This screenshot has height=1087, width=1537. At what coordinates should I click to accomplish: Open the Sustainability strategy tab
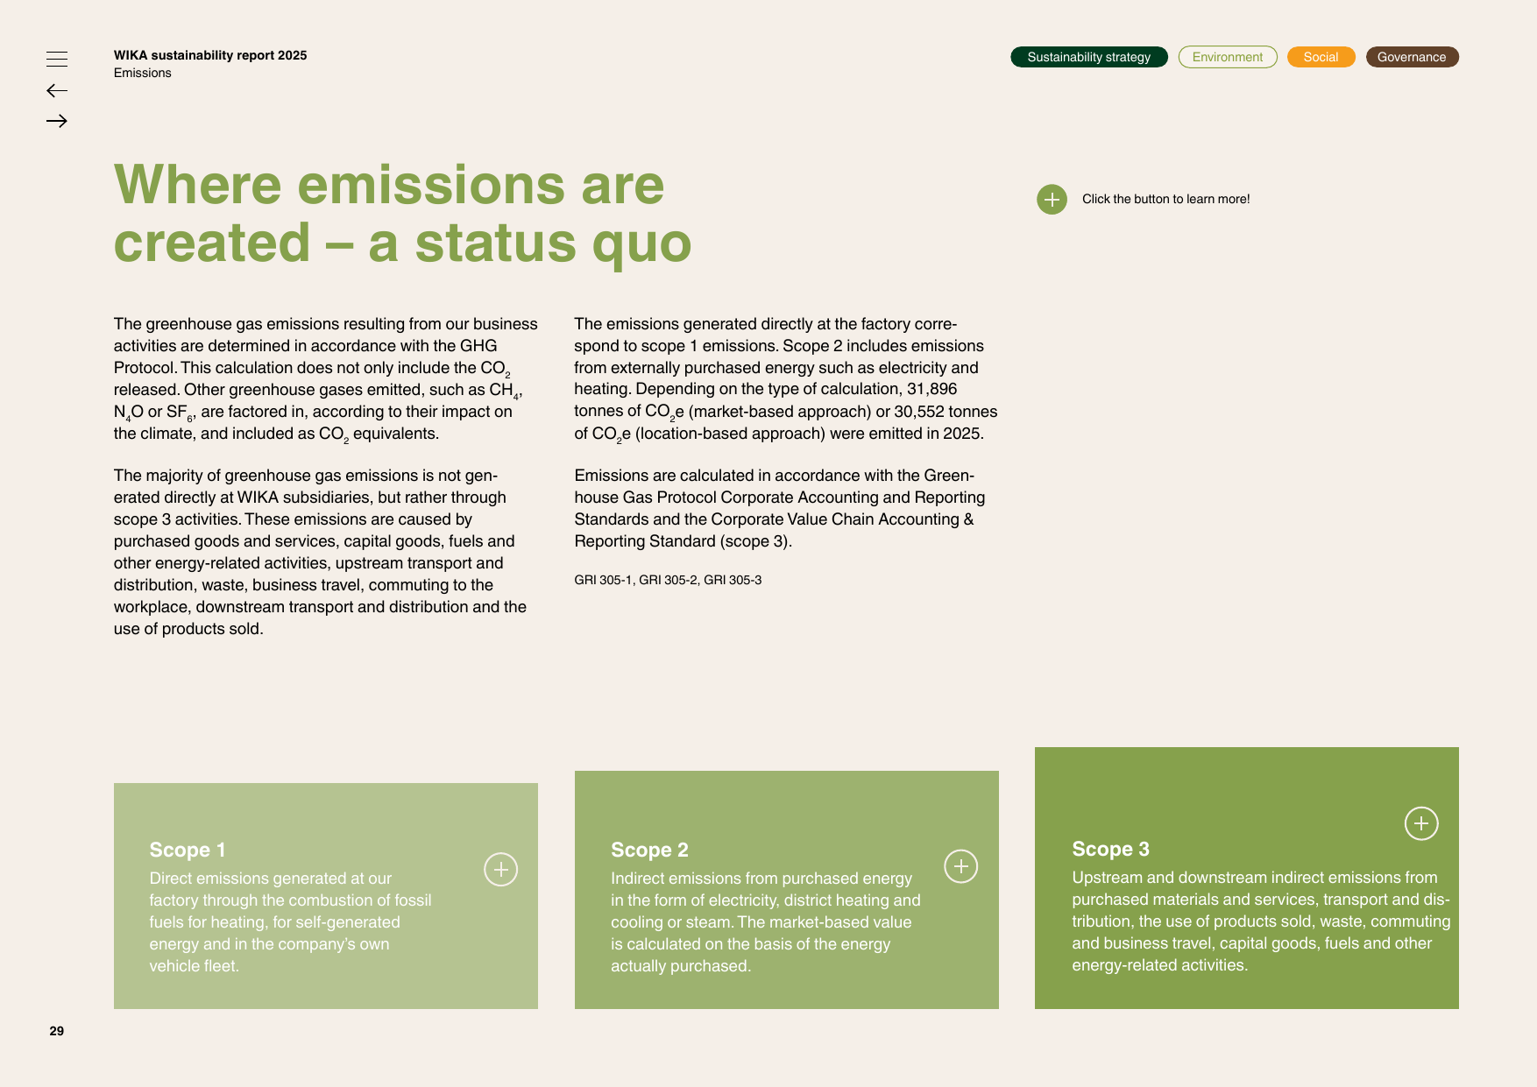coord(1089,57)
